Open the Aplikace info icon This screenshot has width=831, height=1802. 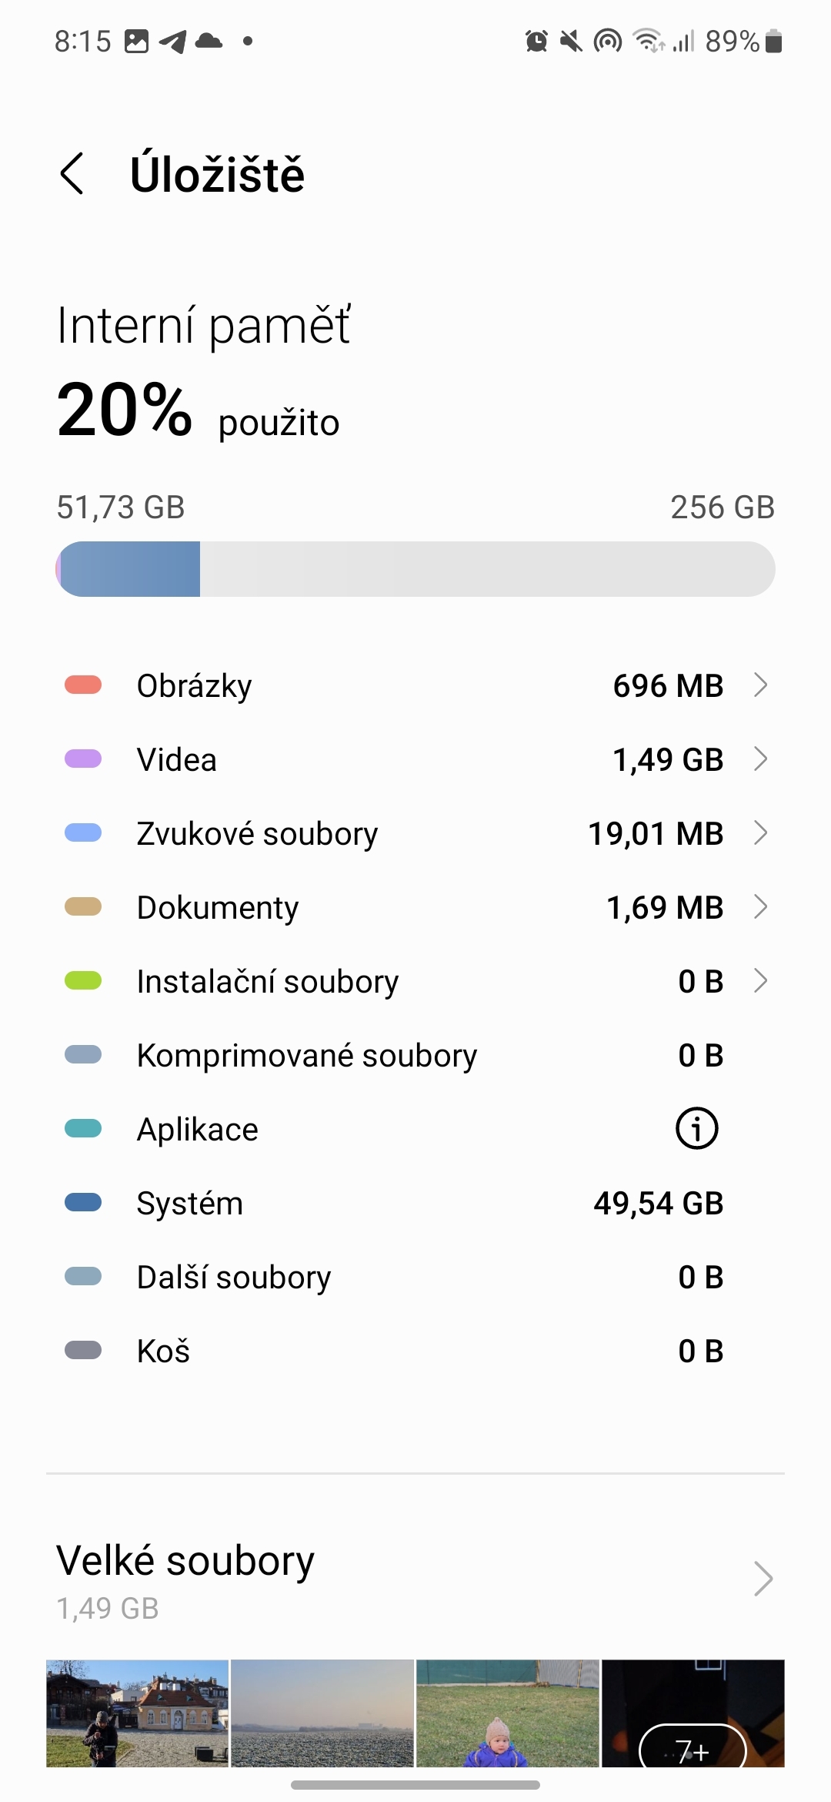tap(696, 1129)
